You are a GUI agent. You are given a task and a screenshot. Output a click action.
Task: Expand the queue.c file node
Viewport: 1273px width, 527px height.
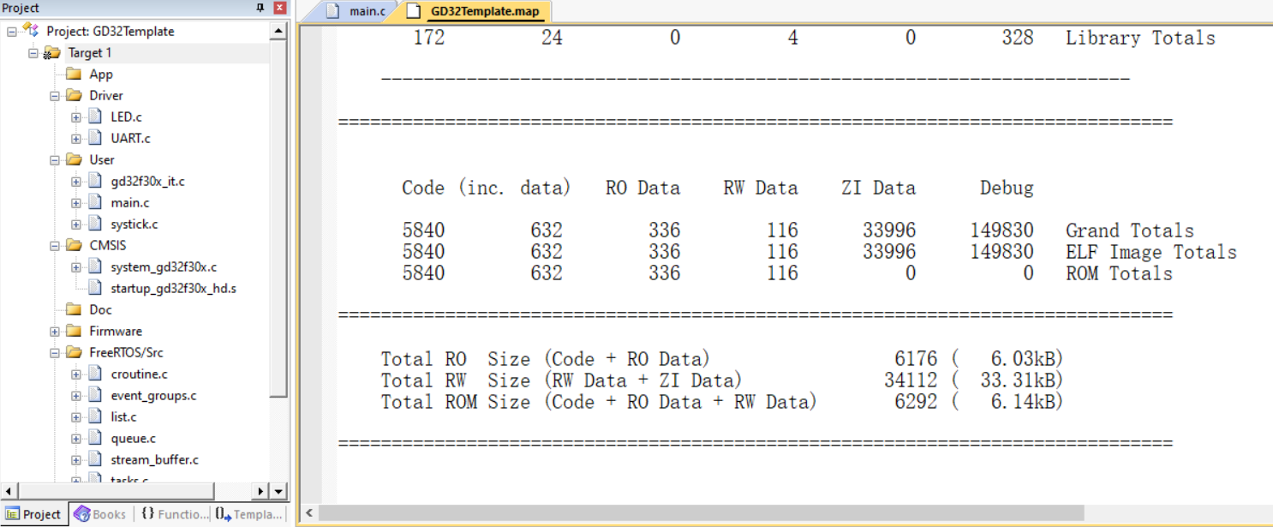[76, 438]
